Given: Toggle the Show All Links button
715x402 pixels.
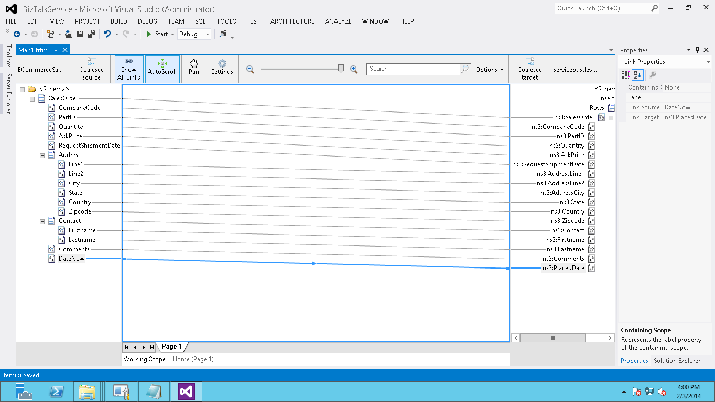Looking at the screenshot, I should coord(129,69).
